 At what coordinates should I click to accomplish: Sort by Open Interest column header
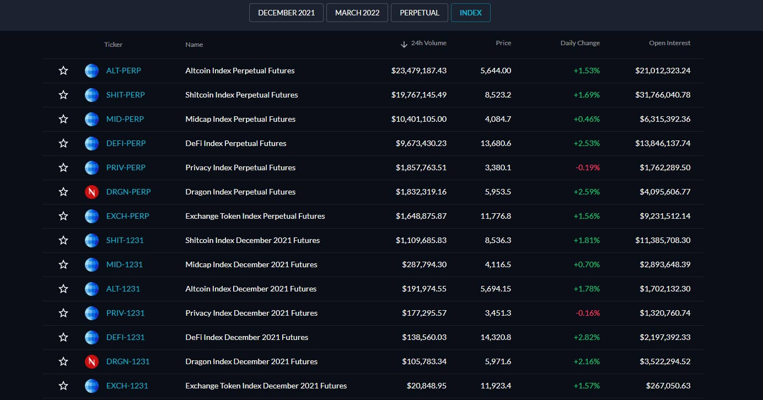(670, 43)
